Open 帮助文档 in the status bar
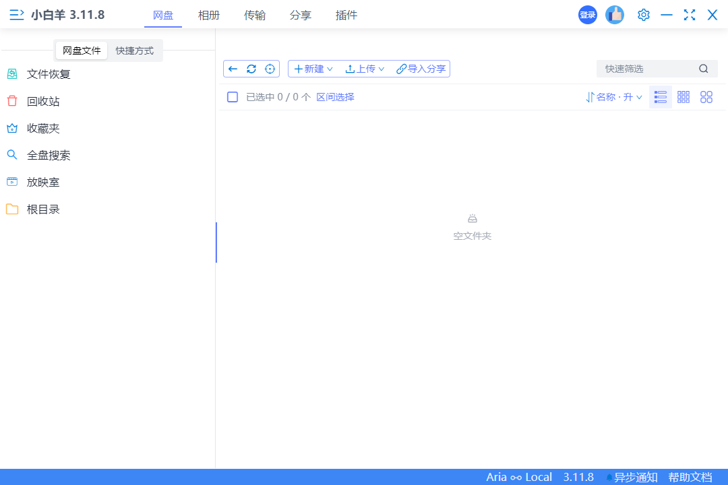Image resolution: width=728 pixels, height=485 pixels. point(690,477)
